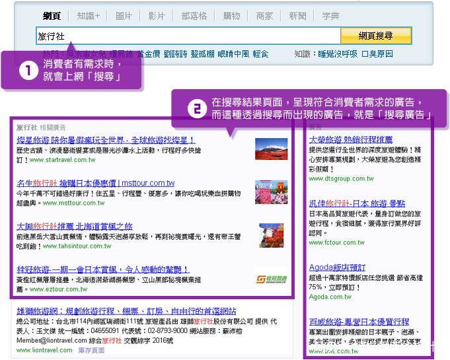Open the 大興旅行社 北海道賞楓之旅 ad

(x=74, y=227)
